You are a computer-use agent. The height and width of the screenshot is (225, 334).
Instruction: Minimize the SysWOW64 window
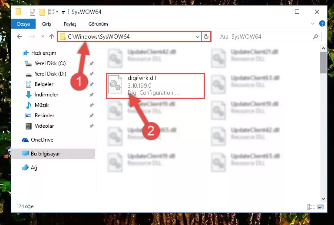[278, 12]
